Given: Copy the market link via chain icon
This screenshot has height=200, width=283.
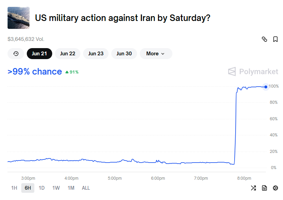Looking at the screenshot, I should pos(264,39).
